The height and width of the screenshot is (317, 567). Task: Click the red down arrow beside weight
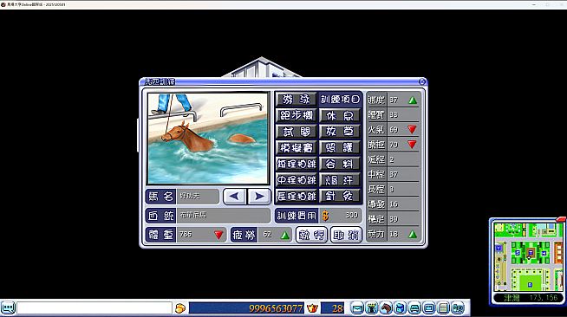tap(218, 235)
